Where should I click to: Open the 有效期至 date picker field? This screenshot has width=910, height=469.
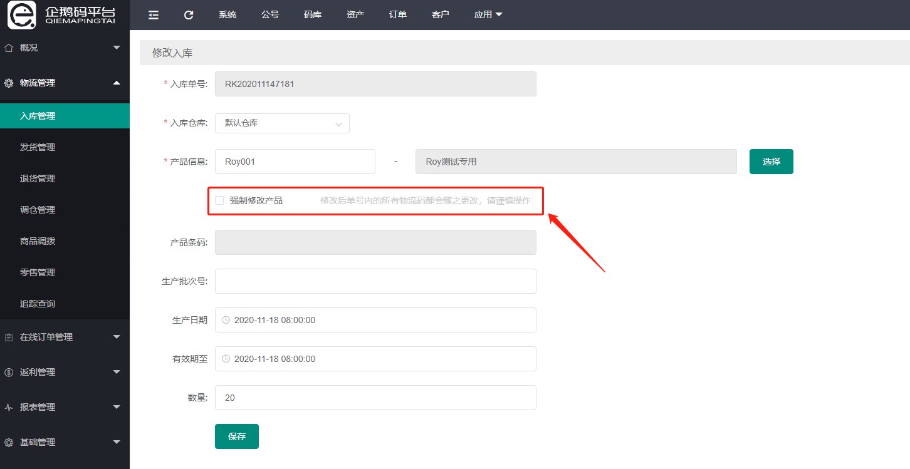(x=375, y=359)
